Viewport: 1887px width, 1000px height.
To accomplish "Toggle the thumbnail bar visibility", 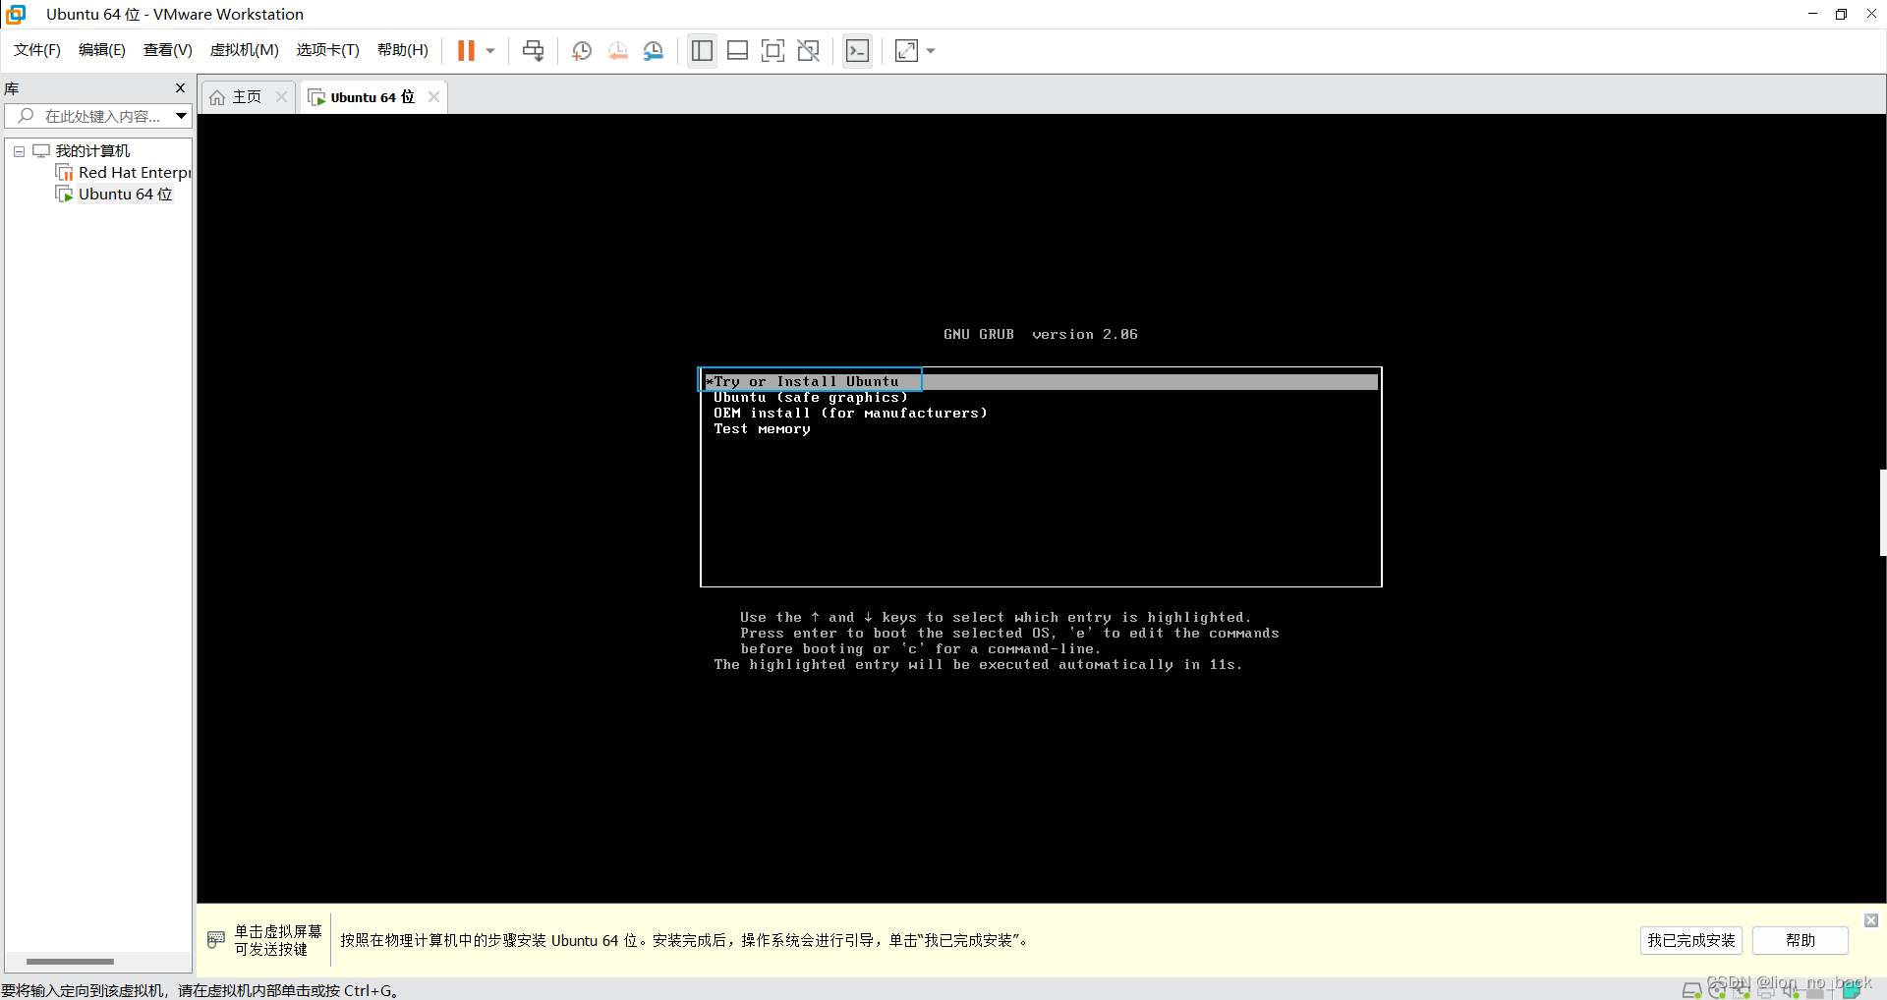I will [x=737, y=50].
